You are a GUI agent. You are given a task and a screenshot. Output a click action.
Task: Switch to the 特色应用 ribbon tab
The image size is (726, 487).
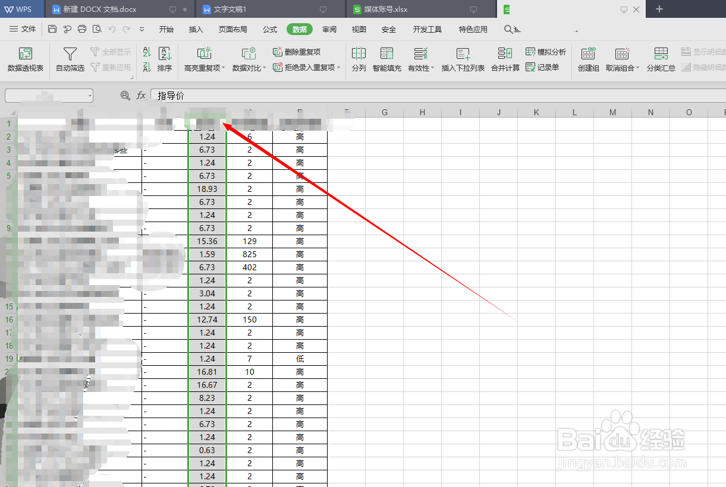(473, 29)
